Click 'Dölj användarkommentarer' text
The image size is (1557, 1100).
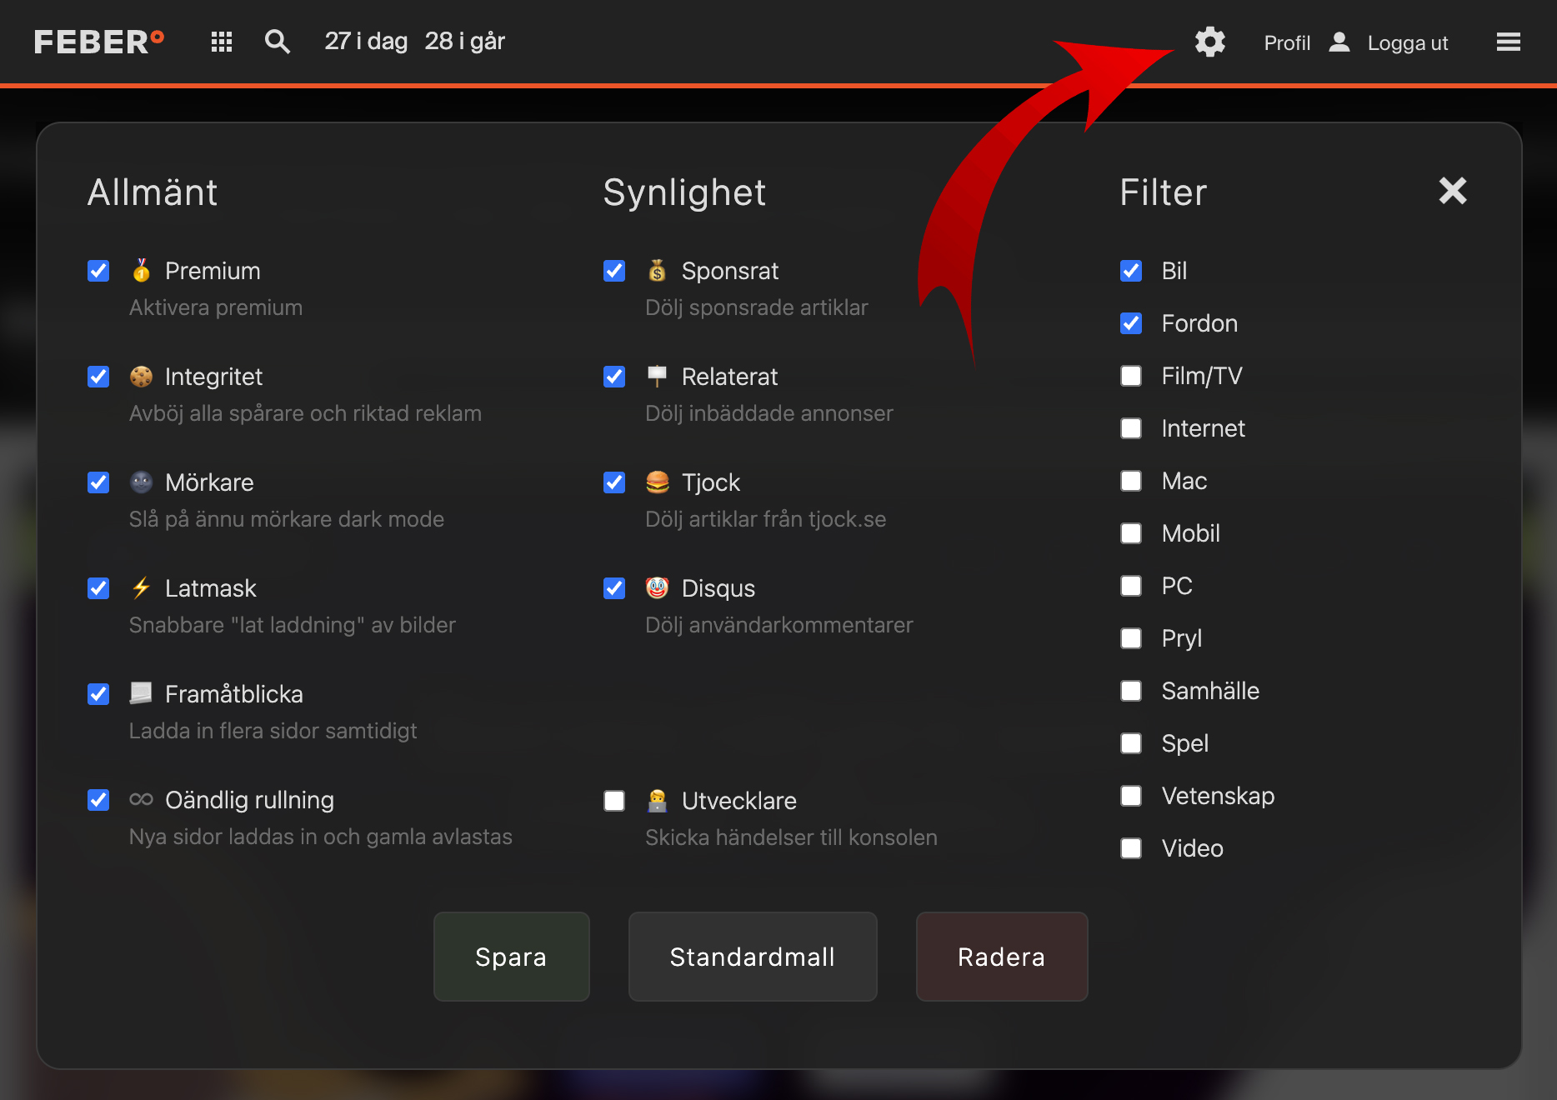(x=779, y=625)
